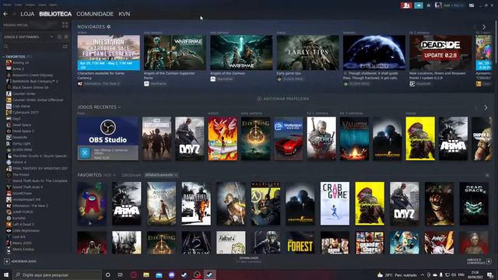Viewport: 498px width, 280px height.
Task: Open Task View on the taskbar
Action: [x=121, y=275]
